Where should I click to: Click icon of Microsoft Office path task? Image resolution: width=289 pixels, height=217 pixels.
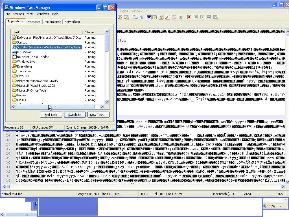(14, 38)
